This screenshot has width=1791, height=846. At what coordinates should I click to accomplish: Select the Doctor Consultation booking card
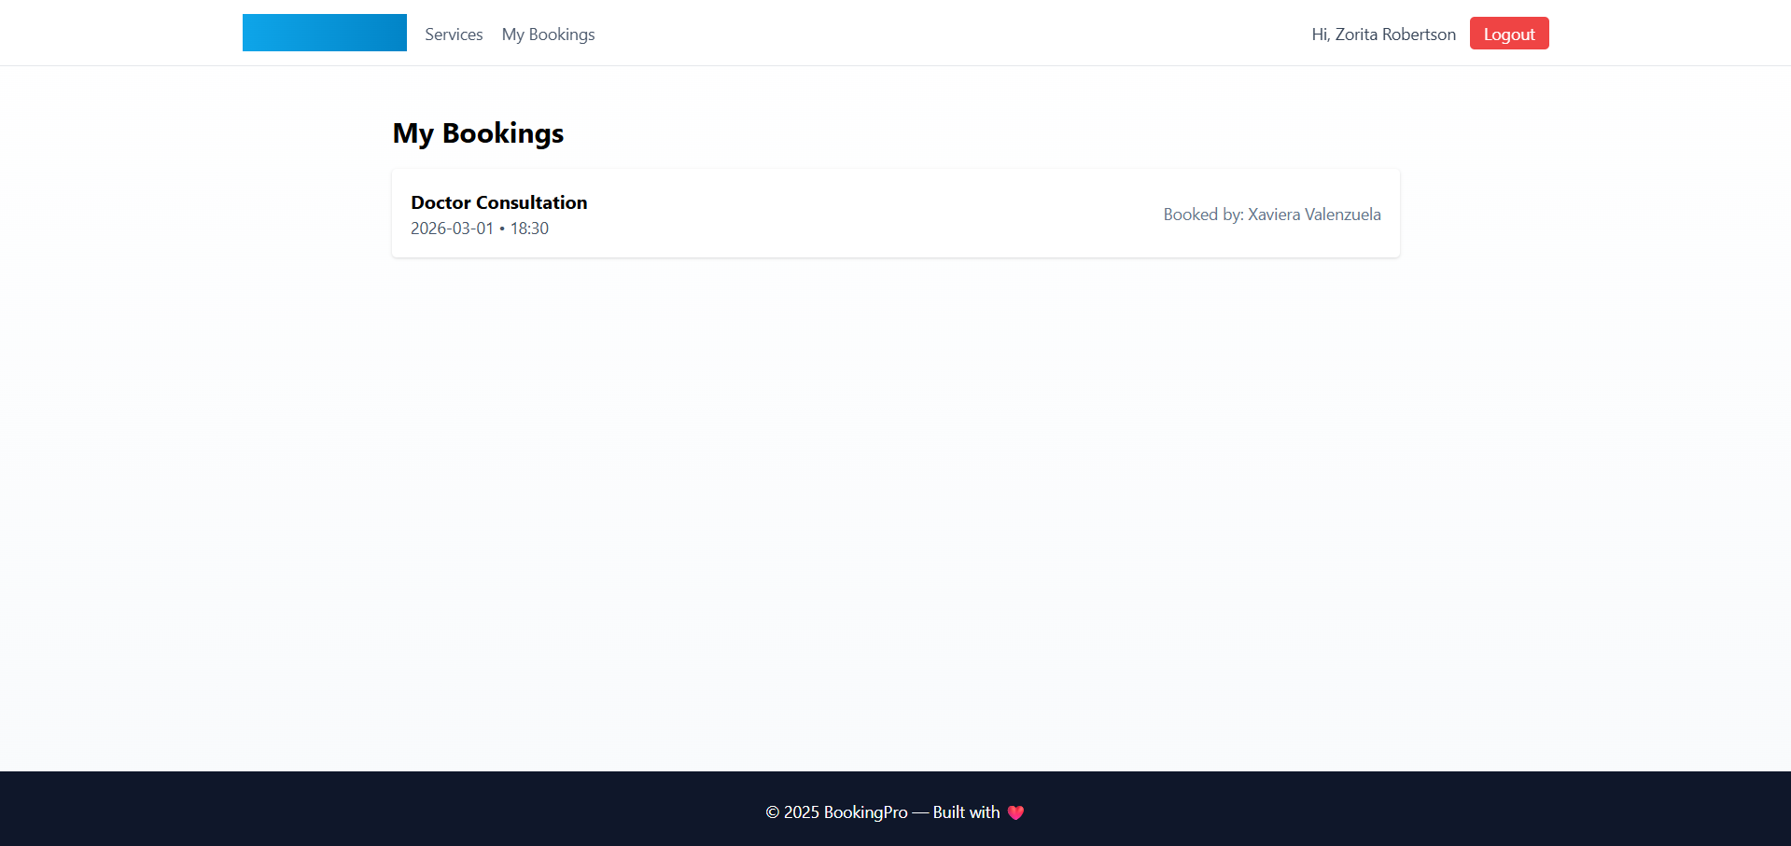pos(895,213)
